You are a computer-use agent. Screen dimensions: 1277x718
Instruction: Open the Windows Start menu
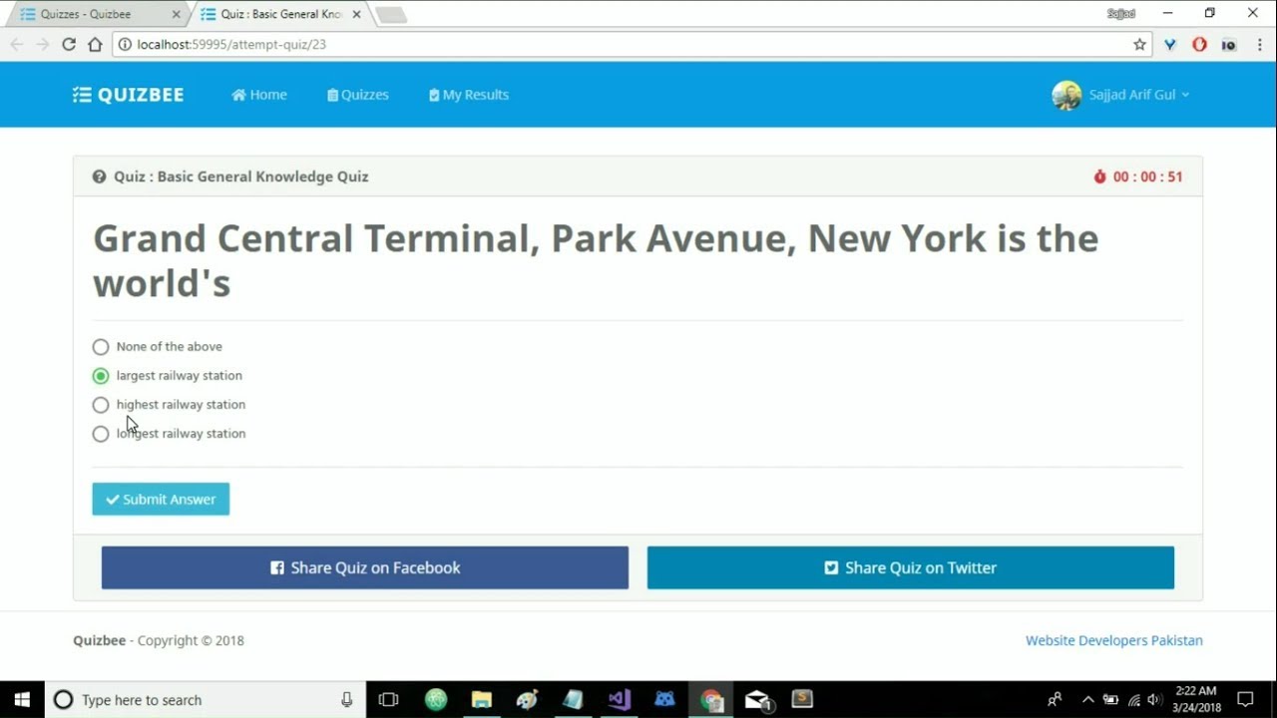point(22,700)
